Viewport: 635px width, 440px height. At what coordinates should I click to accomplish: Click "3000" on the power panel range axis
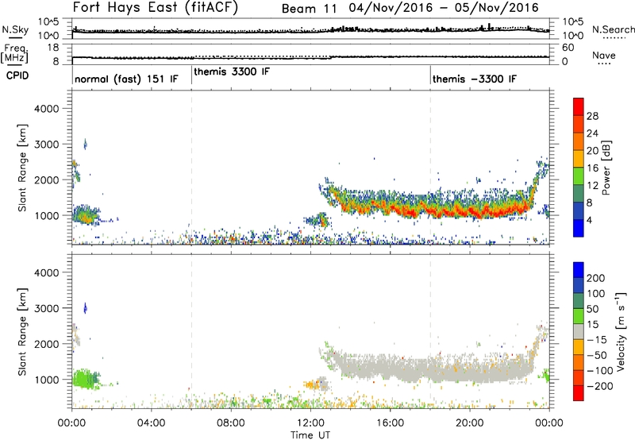(47, 145)
